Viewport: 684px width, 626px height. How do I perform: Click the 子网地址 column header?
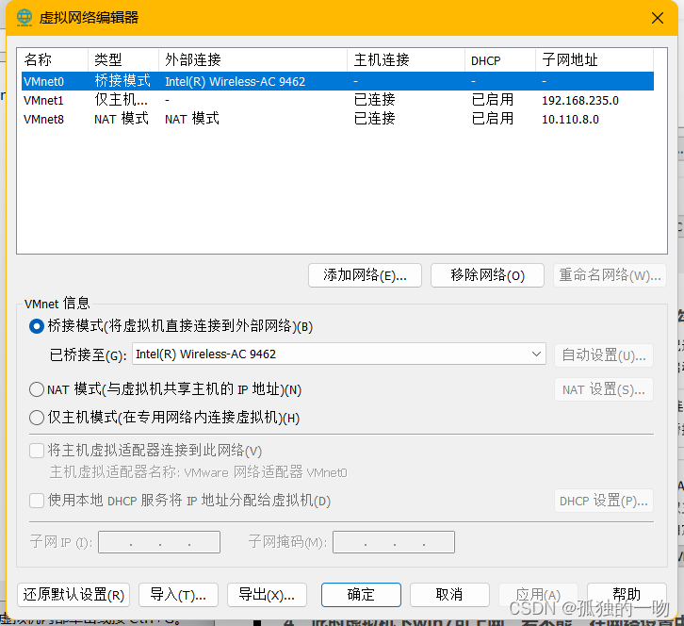594,59
